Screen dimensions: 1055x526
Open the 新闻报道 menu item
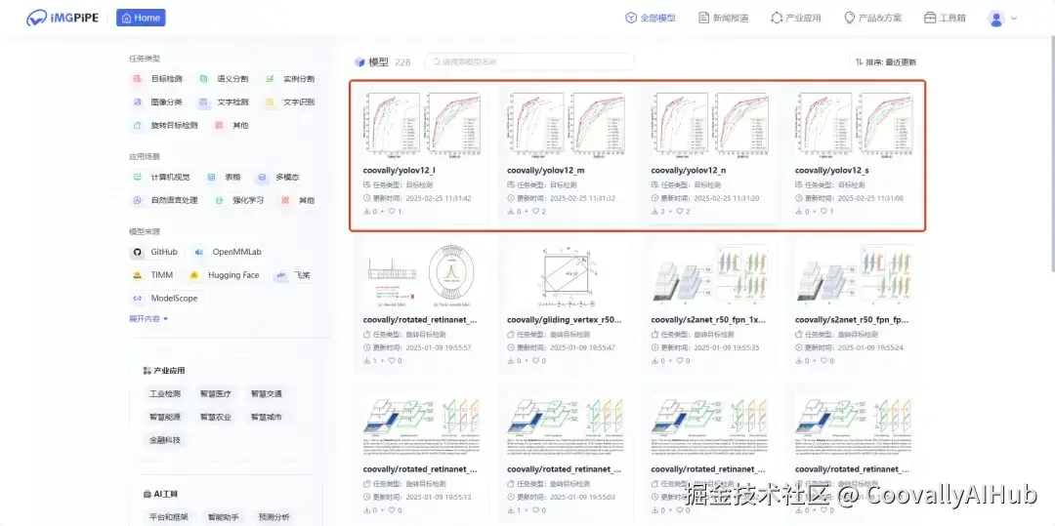pos(723,19)
